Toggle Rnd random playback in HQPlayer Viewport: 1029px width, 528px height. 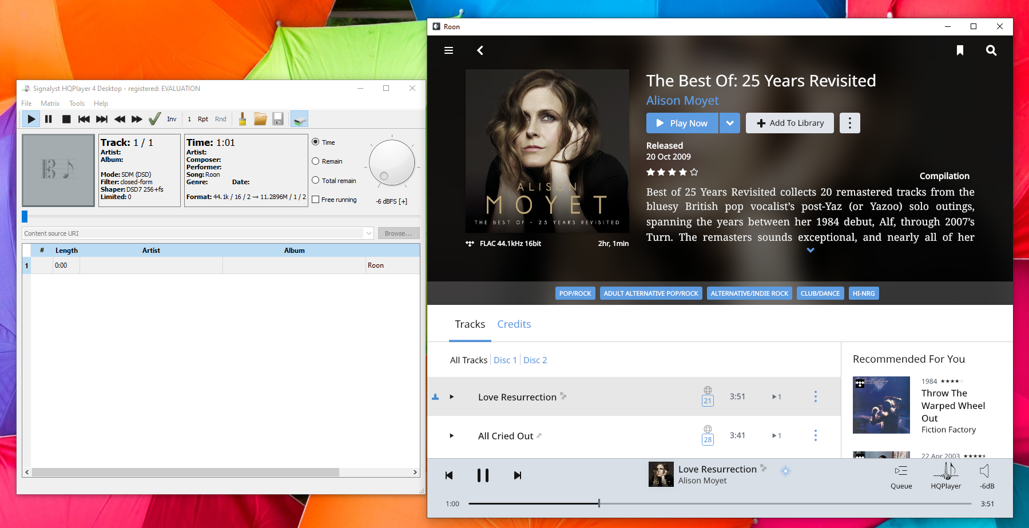(221, 119)
